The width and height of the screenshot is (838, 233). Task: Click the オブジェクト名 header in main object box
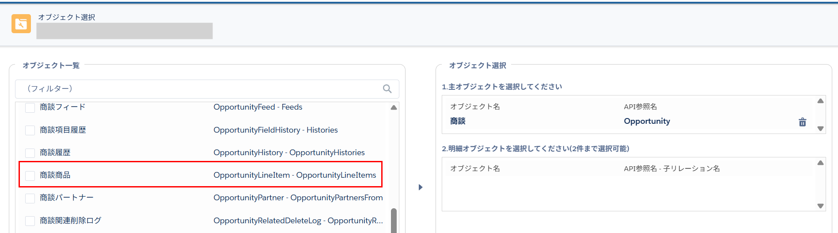click(x=475, y=107)
